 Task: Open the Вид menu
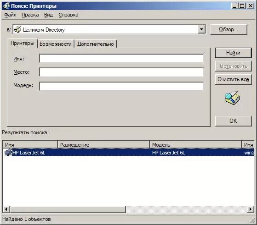click(48, 15)
